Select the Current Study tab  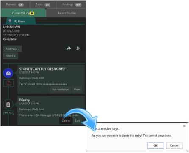coord(23,13)
